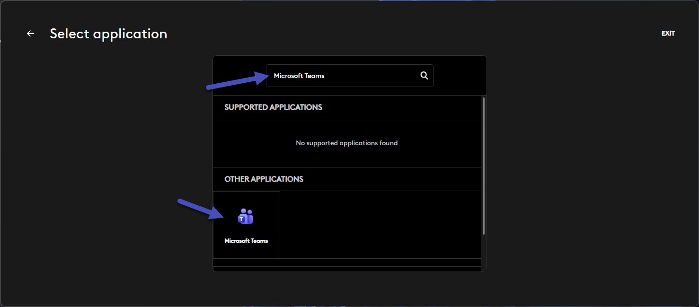Select the Microsoft Teams app icon
Screen dimensions: 699x307
point(246,217)
